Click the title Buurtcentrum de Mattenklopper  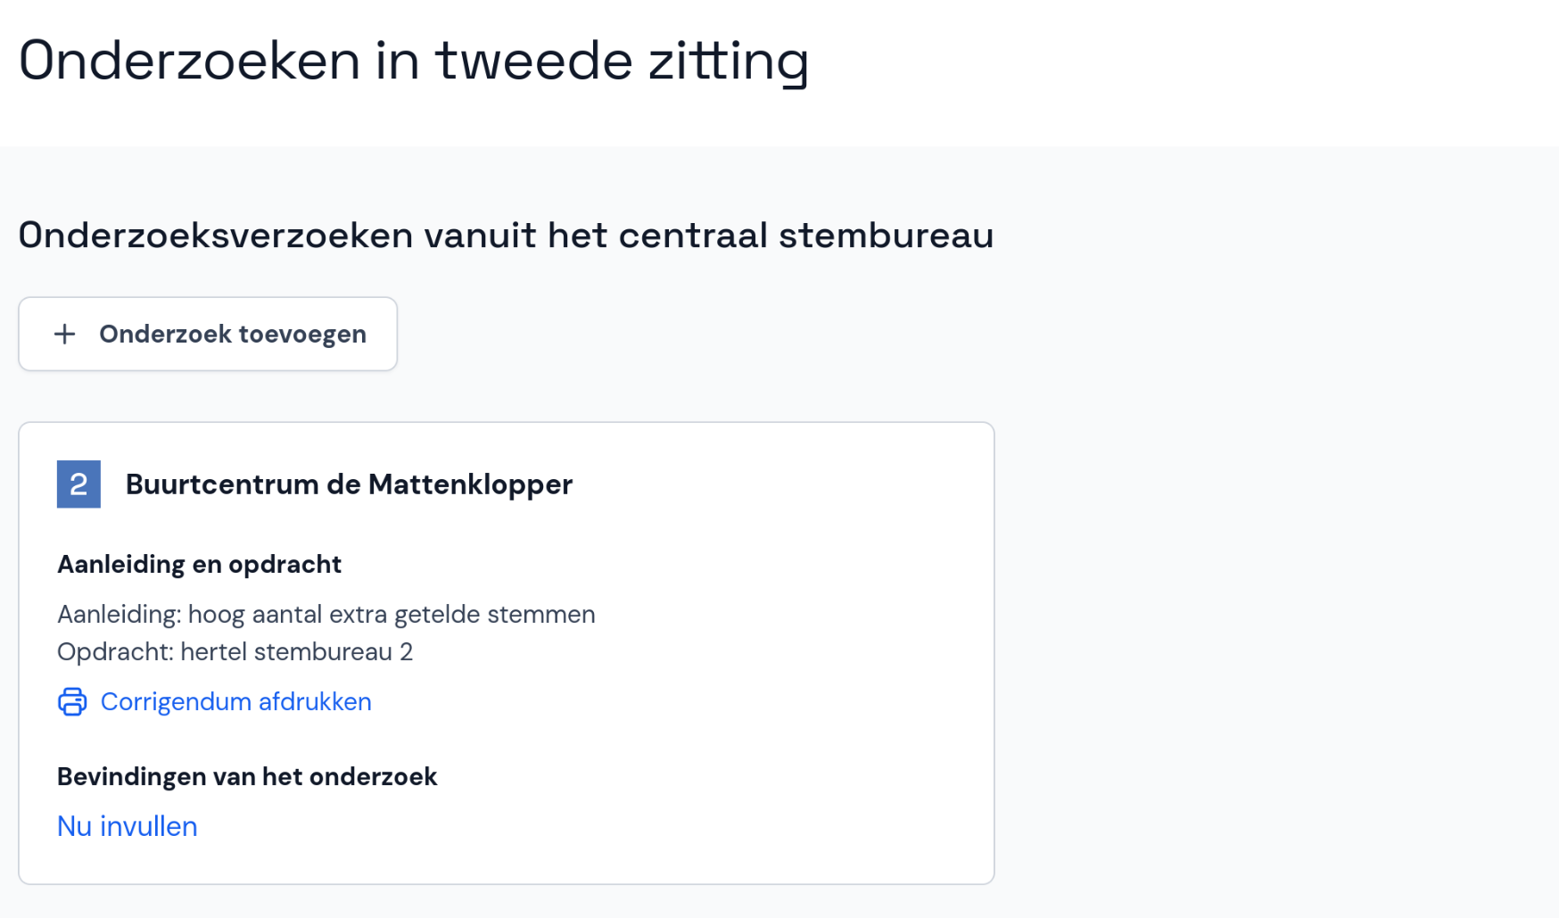348,484
